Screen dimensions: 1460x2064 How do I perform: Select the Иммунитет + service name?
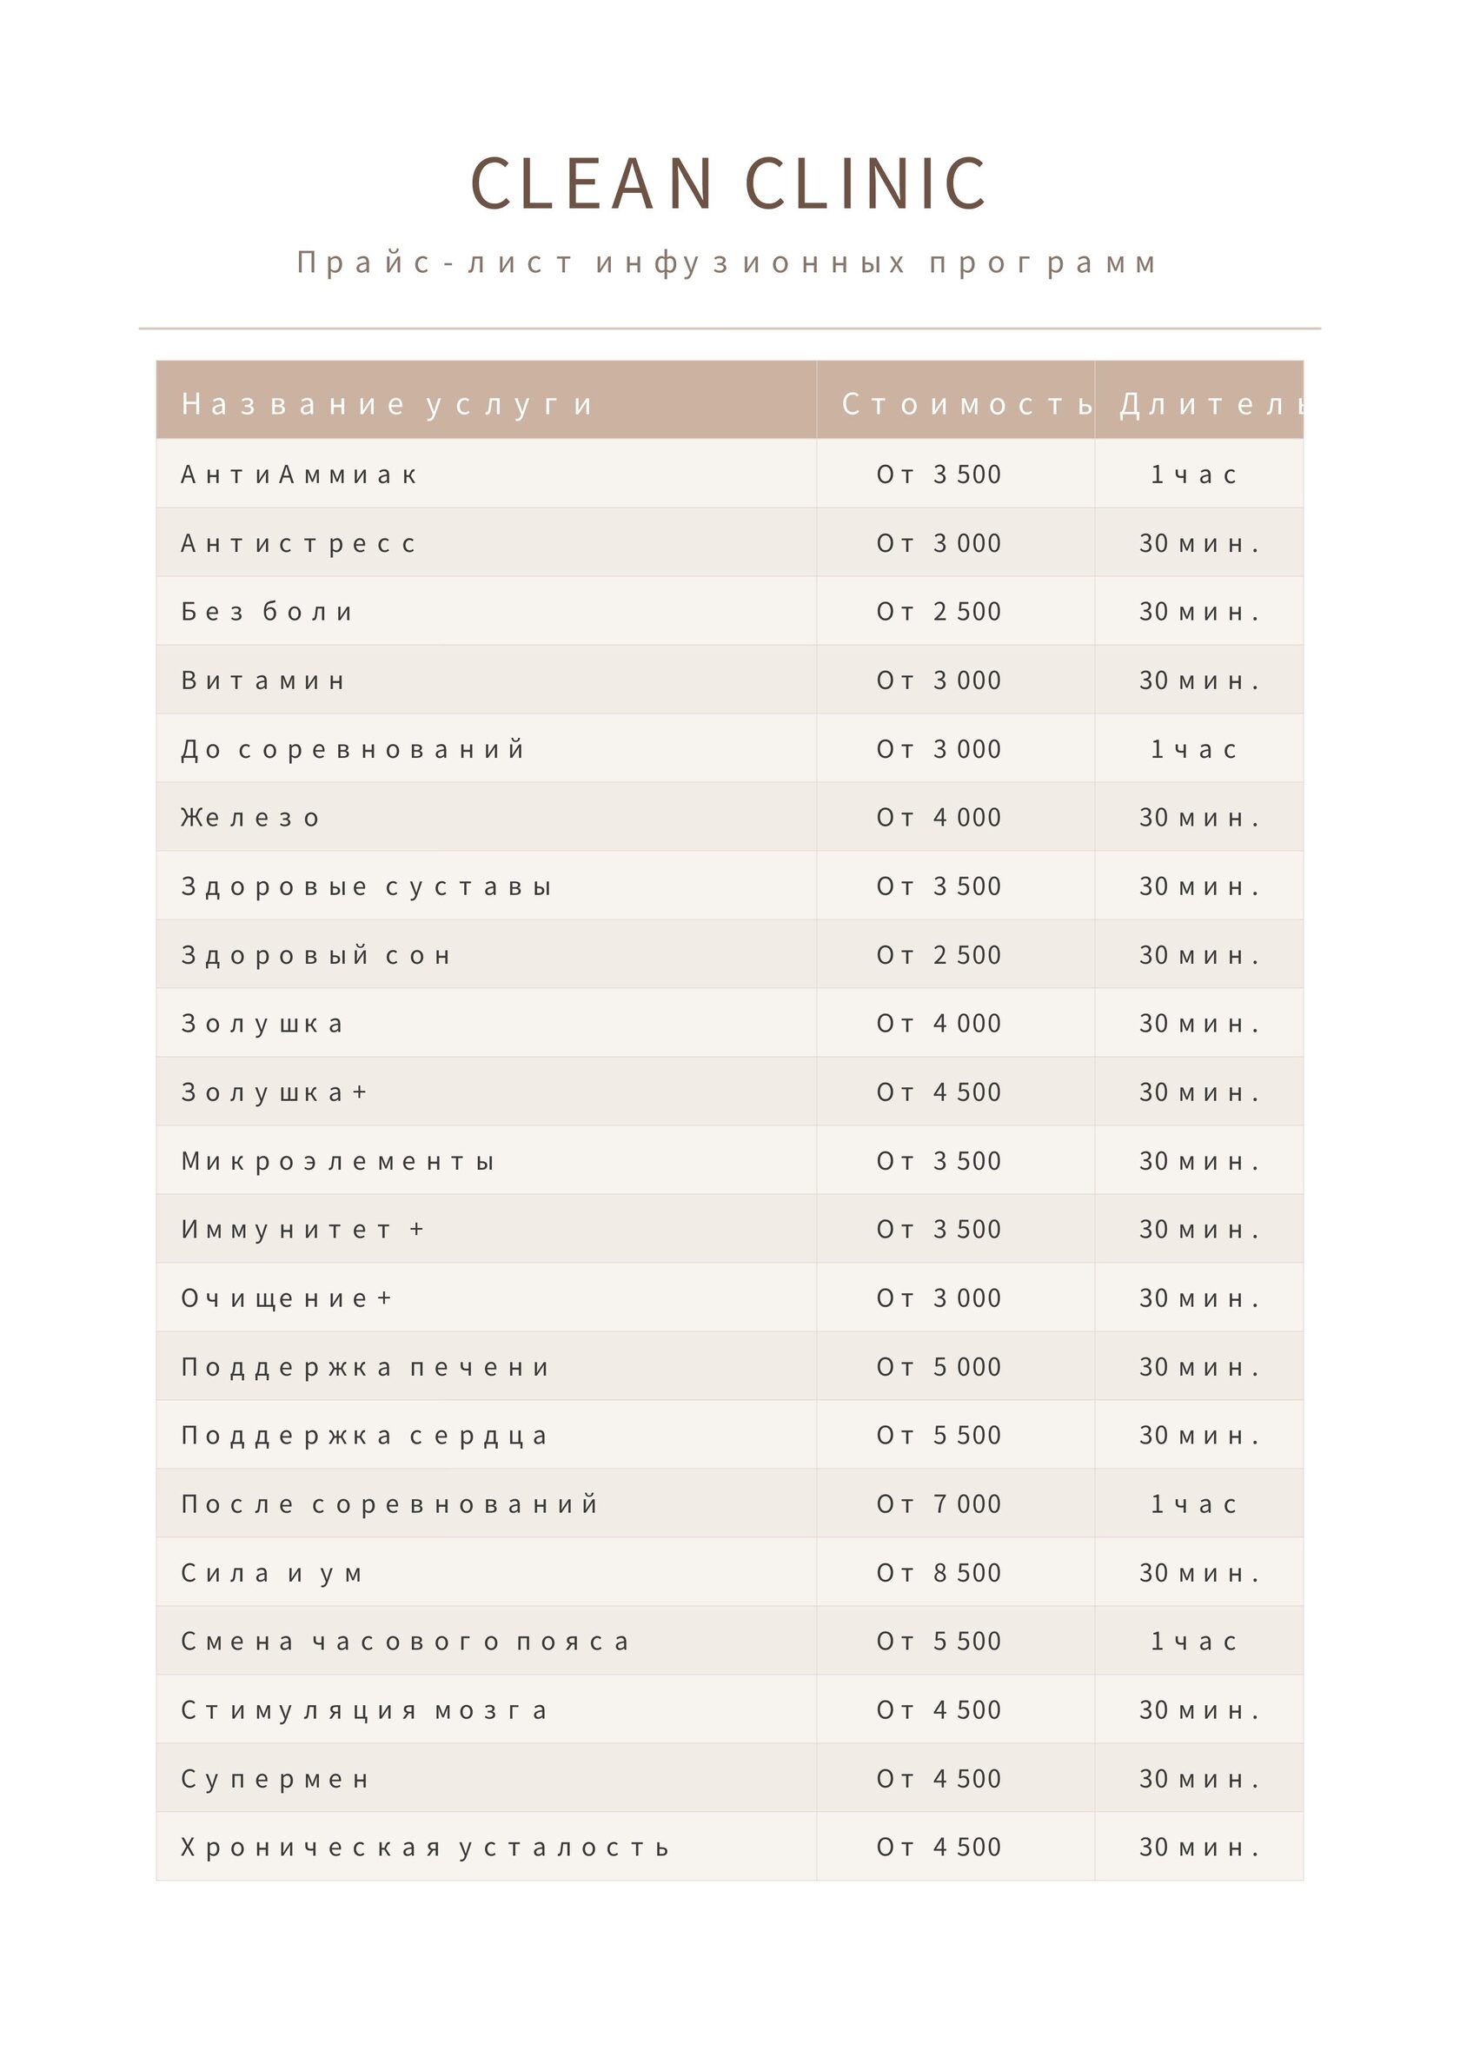coord(302,1229)
